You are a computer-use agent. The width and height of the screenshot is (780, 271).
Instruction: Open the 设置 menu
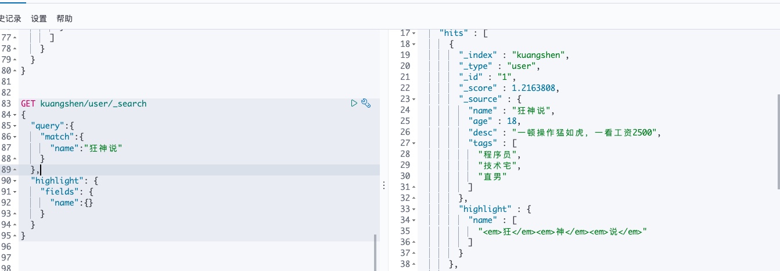pyautogui.click(x=39, y=19)
